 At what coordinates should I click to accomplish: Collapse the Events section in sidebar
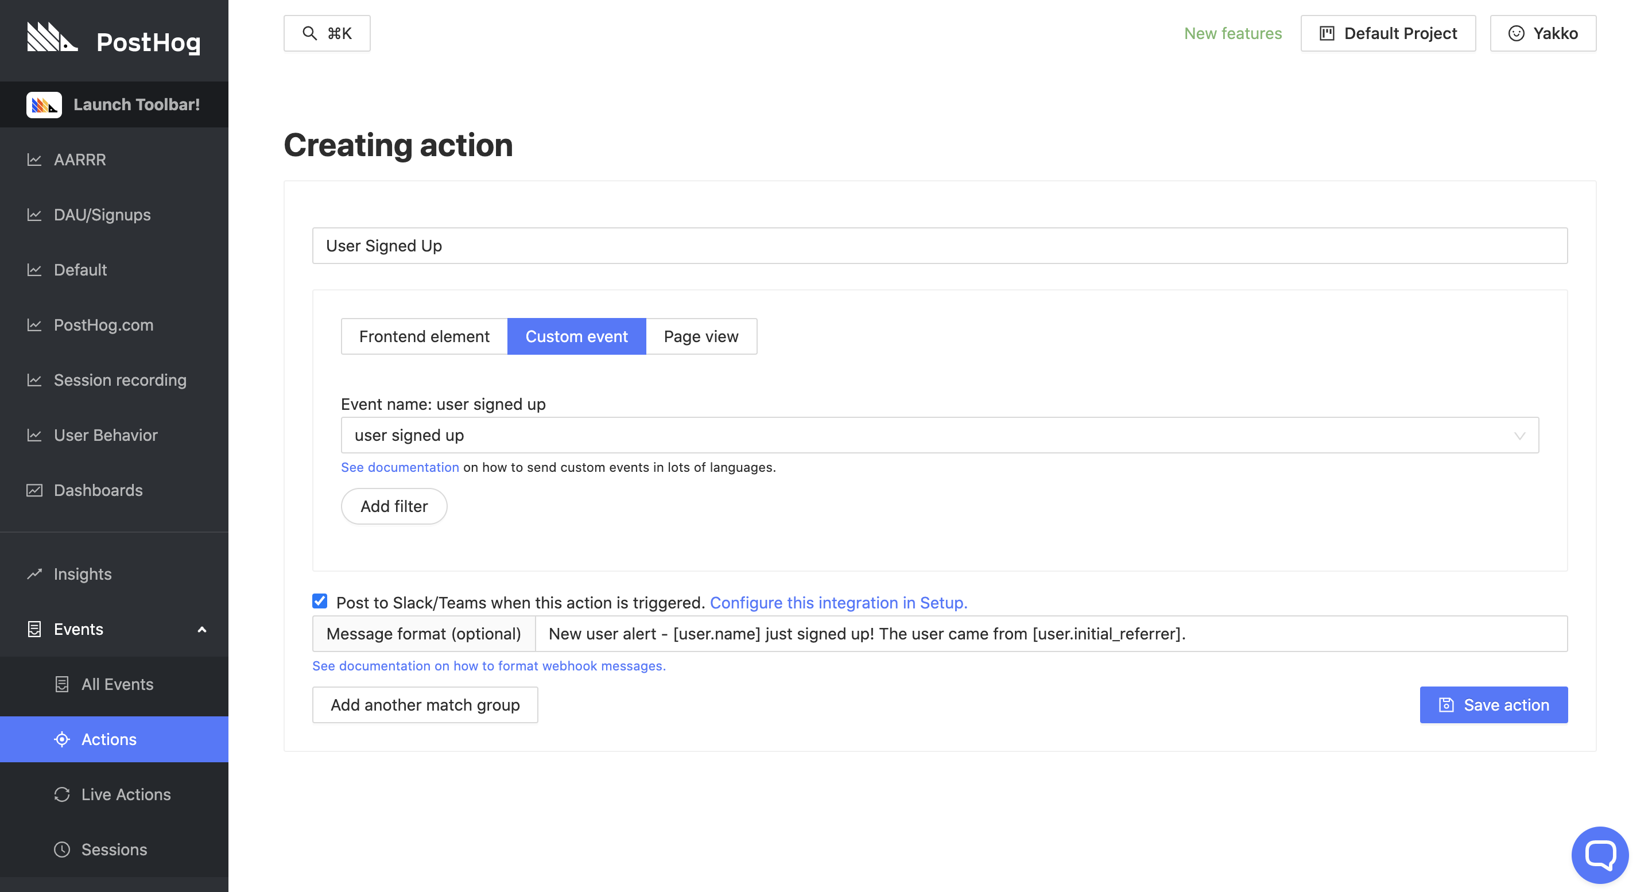click(x=203, y=629)
